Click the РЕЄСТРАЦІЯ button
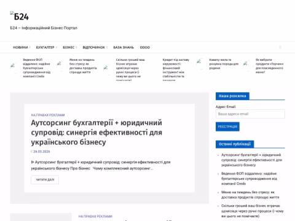Screen dimensions: 295x221 [x=227, y=126]
